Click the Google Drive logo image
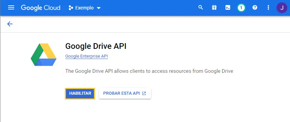 (44, 55)
